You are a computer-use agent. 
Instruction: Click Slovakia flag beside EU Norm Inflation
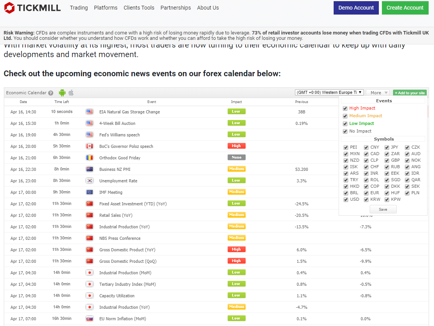(89, 318)
